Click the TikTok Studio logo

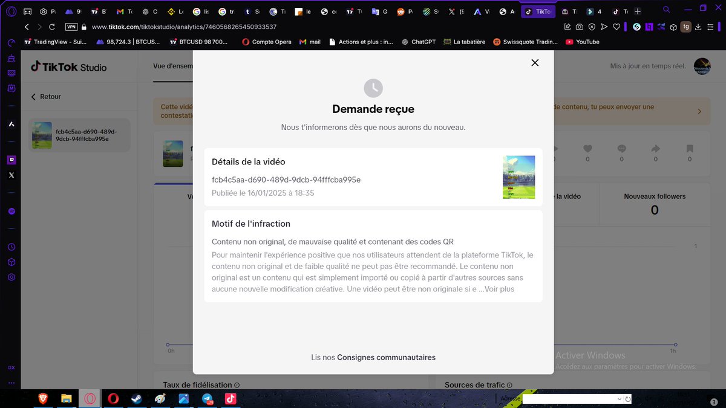[68, 66]
